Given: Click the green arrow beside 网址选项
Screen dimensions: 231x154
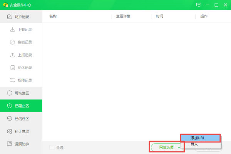Looking at the screenshot, I should [179, 147].
